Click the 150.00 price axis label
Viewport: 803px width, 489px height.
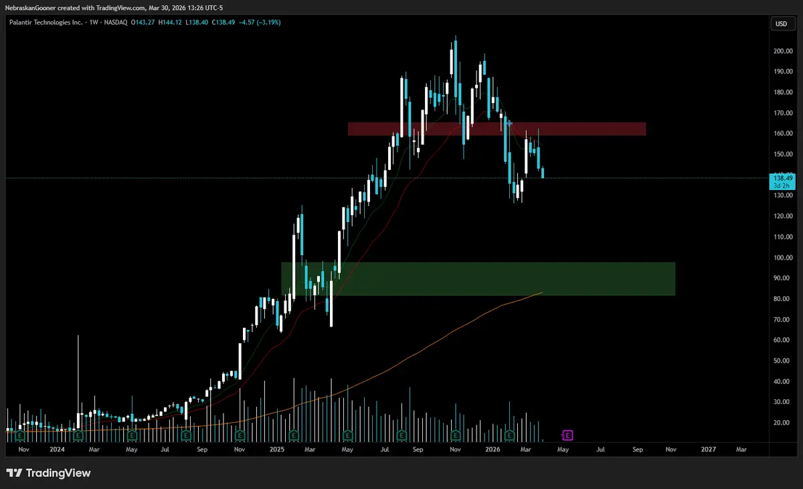(783, 155)
